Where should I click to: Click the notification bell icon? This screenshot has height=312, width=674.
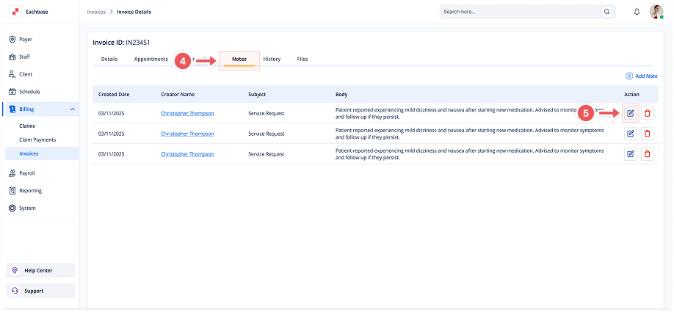coord(637,12)
